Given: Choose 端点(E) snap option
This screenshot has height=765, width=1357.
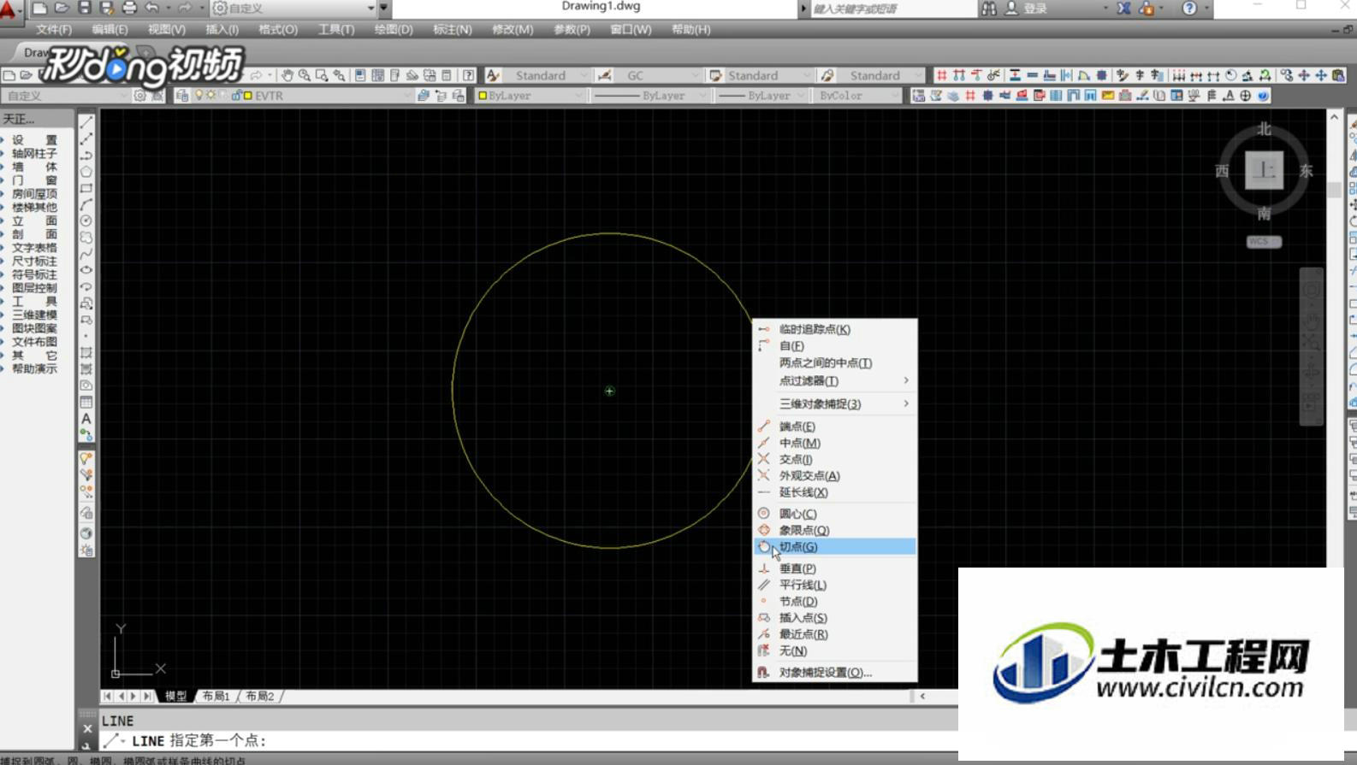Looking at the screenshot, I should point(834,426).
